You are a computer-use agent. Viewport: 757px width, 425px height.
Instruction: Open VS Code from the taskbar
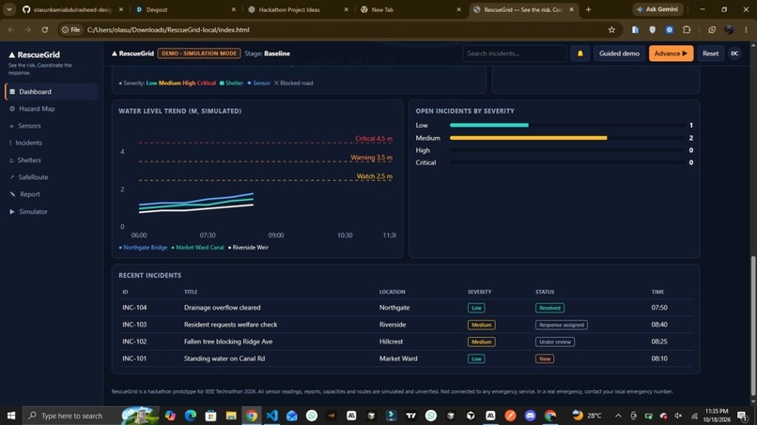(271, 416)
